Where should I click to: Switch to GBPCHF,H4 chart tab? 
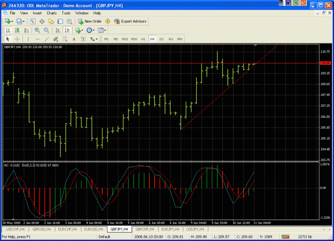coord(145,229)
